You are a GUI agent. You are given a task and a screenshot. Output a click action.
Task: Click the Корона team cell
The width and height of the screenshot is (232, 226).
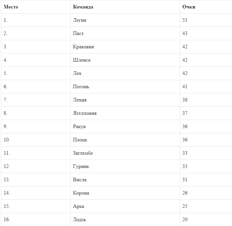(81, 193)
